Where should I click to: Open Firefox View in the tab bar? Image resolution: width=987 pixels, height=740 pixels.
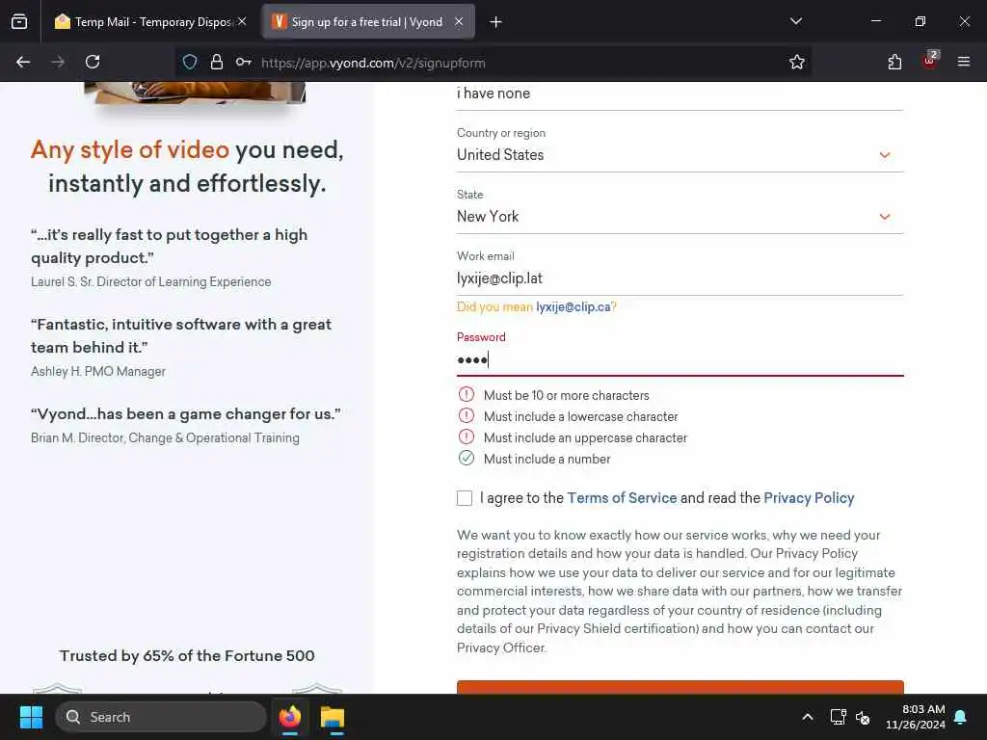19,22
